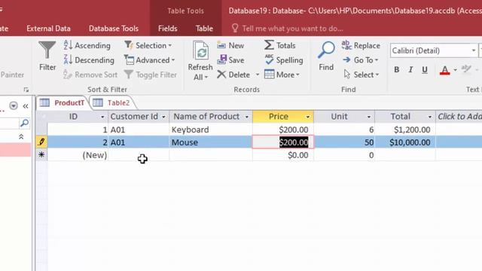Run the Spelling check
The image size is (482, 271).
click(284, 60)
